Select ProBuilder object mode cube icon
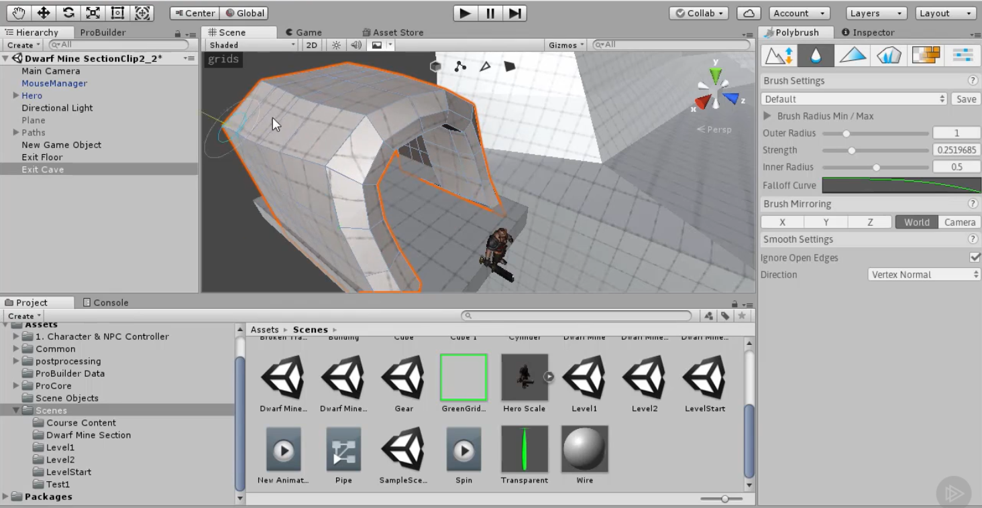The image size is (982, 508). (436, 66)
